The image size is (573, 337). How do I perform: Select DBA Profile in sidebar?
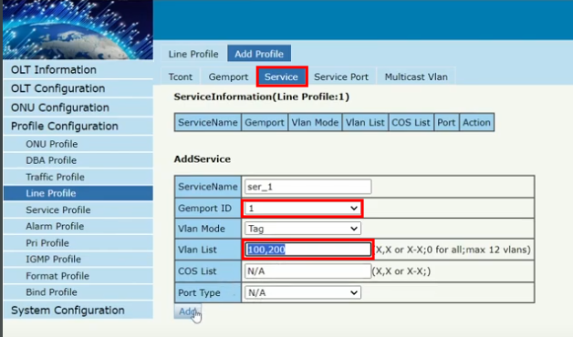[78, 160]
